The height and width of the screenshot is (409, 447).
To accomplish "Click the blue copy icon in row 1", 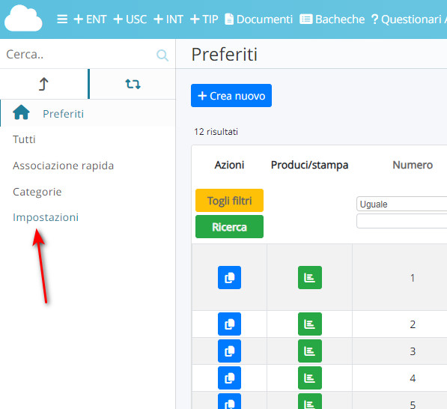I will [x=229, y=277].
